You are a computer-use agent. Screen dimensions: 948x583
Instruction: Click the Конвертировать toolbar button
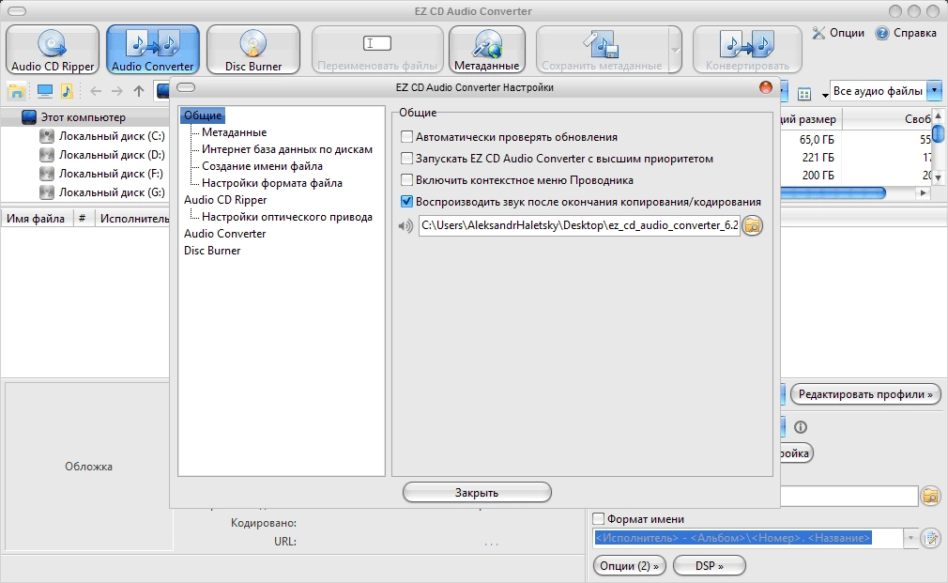click(x=747, y=50)
